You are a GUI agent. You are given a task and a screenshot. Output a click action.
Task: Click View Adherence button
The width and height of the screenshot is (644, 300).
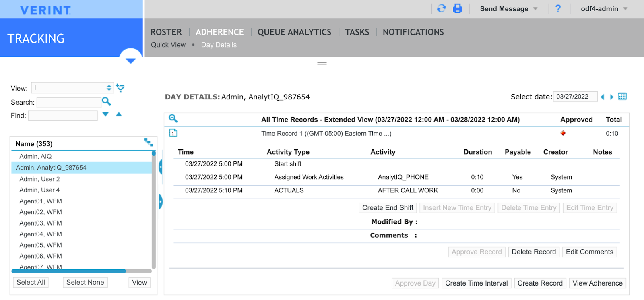598,283
